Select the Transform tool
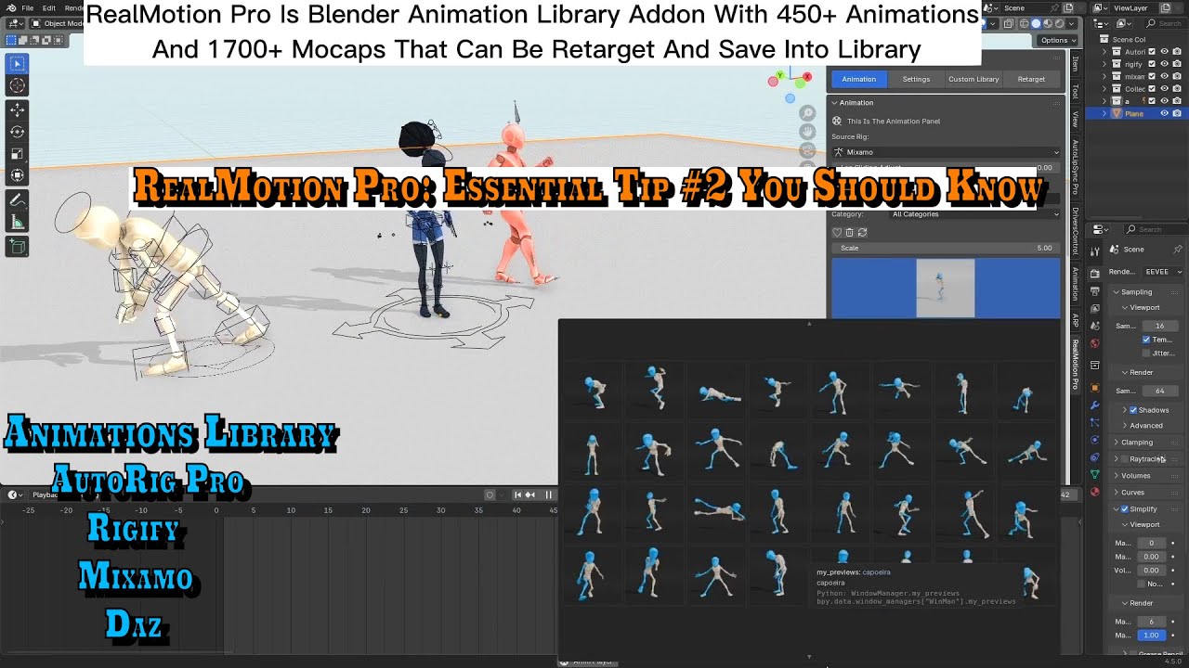1189x668 pixels. (x=18, y=174)
